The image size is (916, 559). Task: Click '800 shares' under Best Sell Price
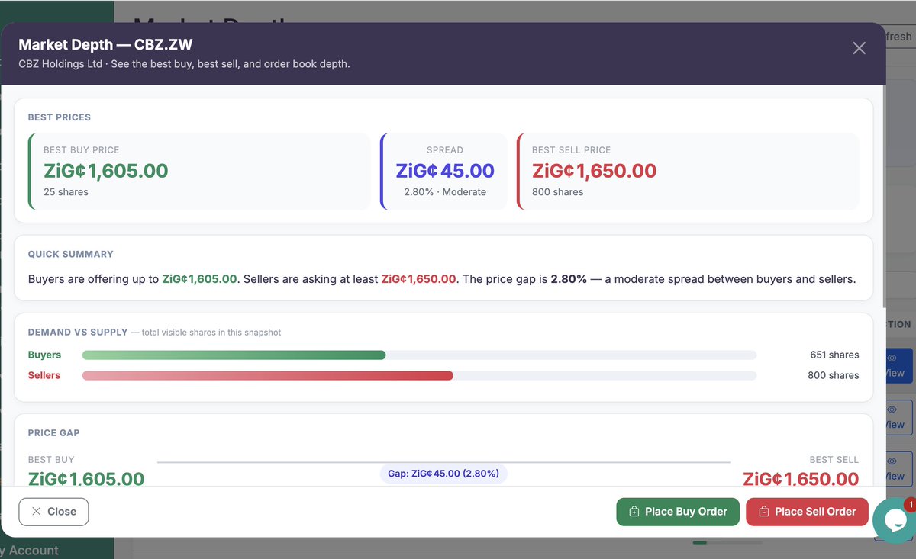tap(557, 192)
